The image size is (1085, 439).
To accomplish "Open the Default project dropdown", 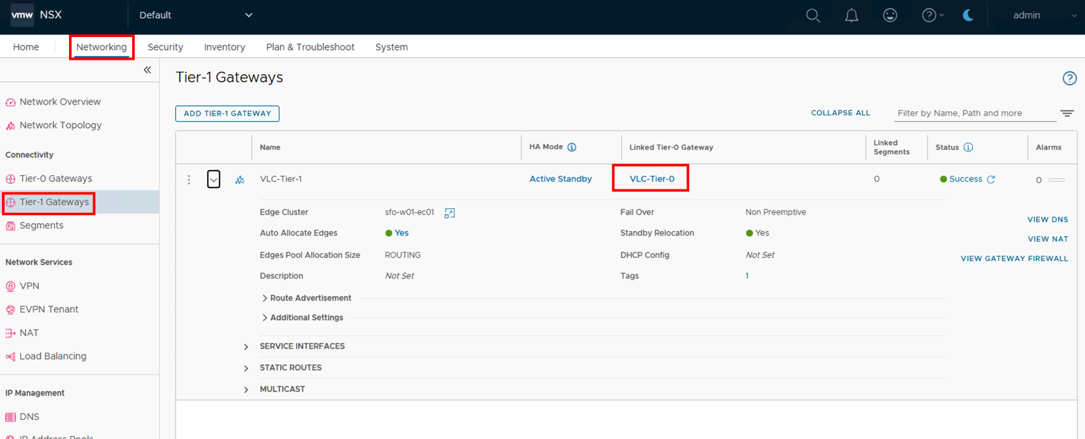I will pos(195,16).
